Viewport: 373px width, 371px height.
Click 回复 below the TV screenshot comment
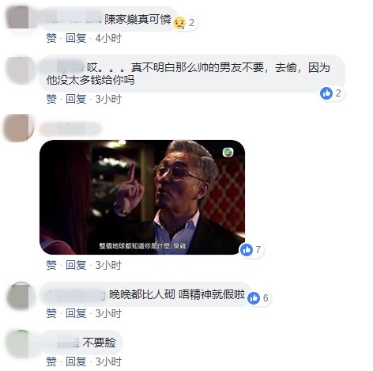[x=76, y=265]
